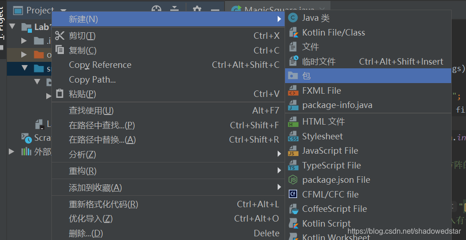
Task: Click the copy pages icon
Action: click(x=60, y=50)
